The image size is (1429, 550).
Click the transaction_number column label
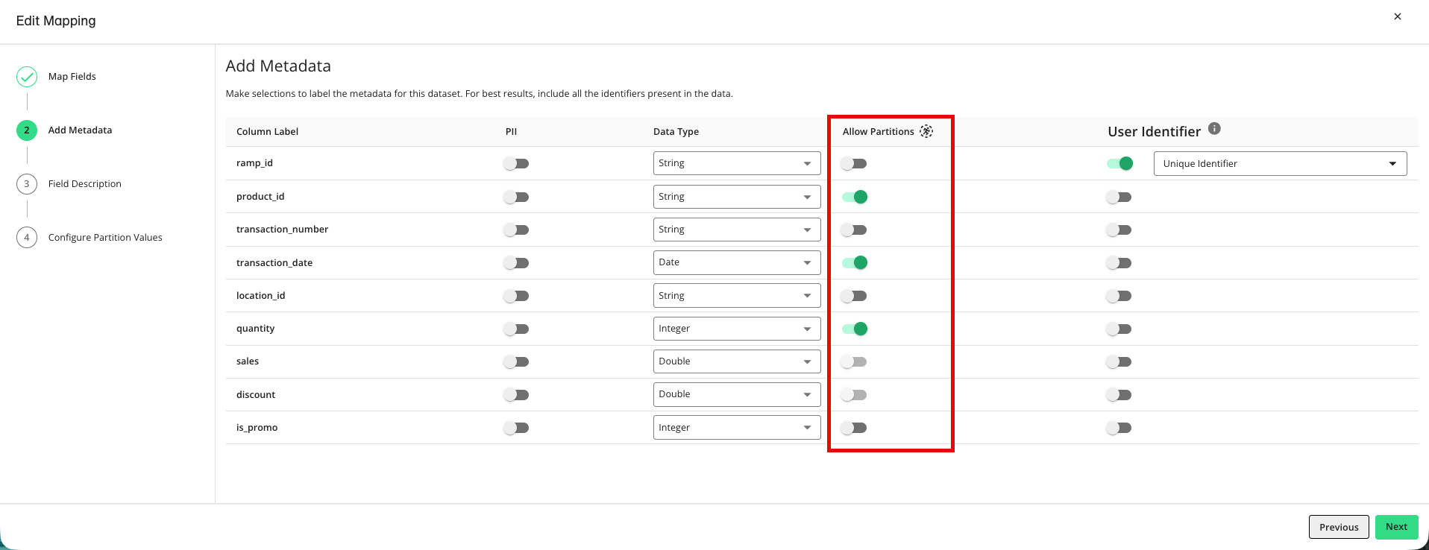tap(283, 230)
